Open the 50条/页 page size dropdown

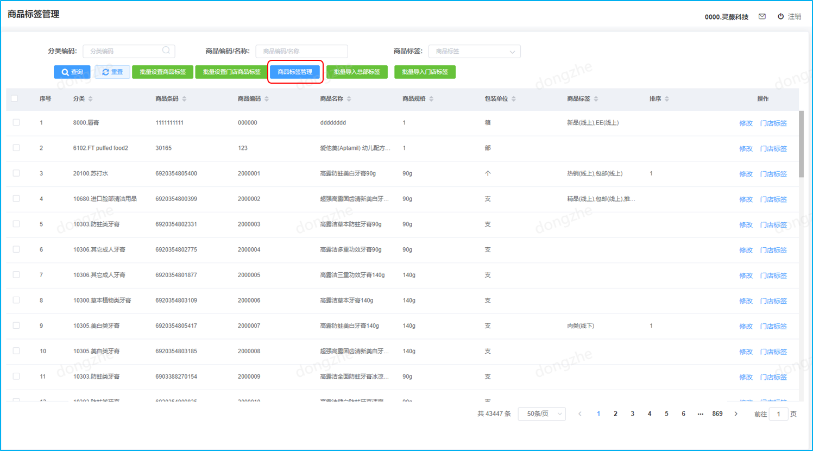coord(541,414)
